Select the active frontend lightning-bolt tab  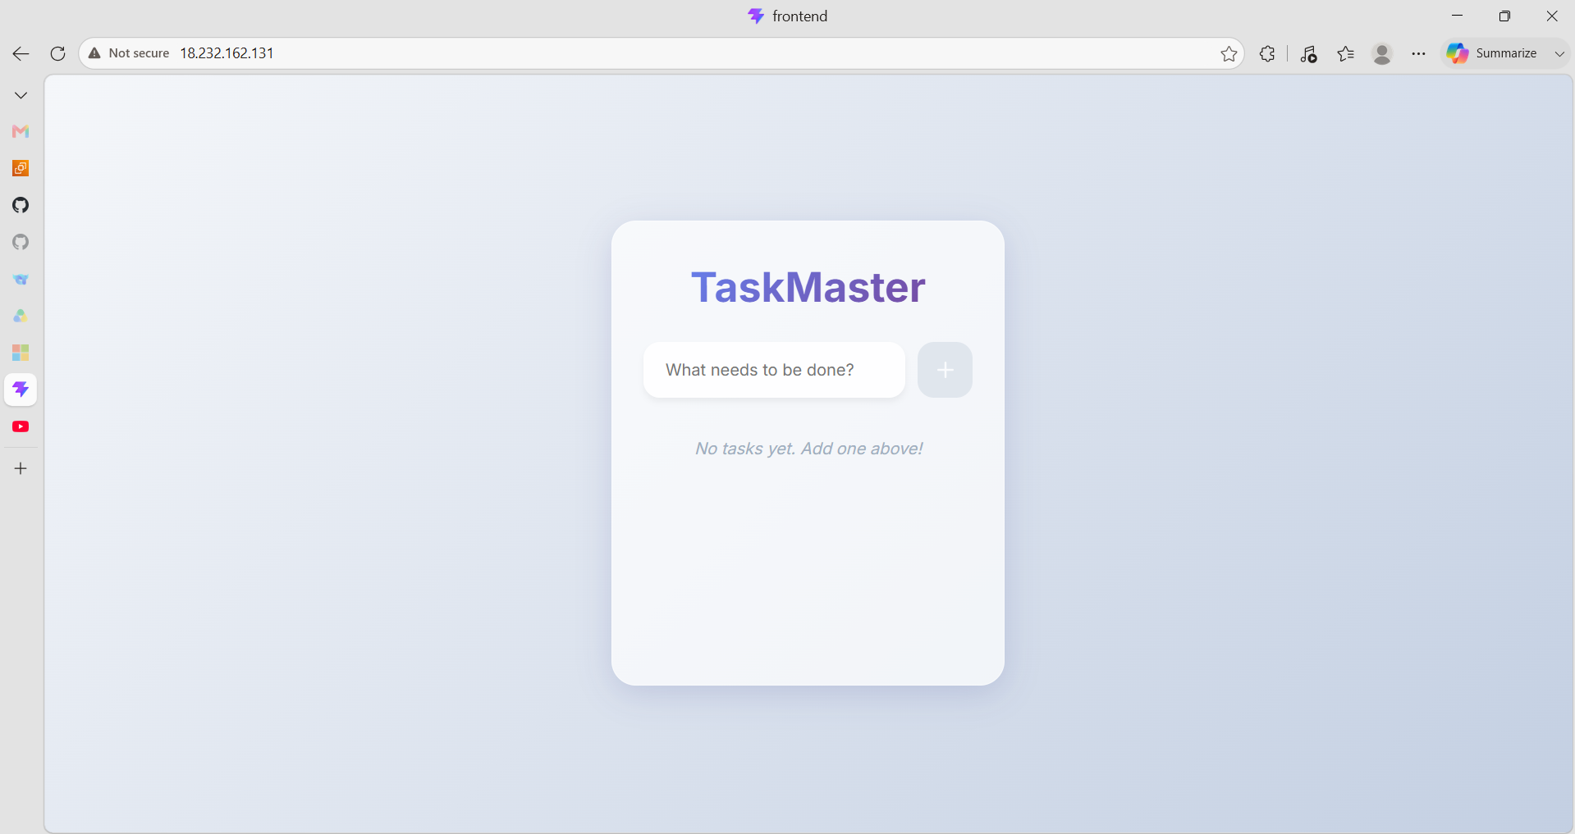[x=21, y=390]
